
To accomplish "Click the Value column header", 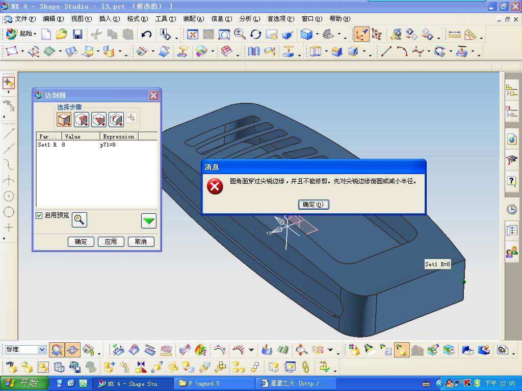I will pyautogui.click(x=81, y=136).
